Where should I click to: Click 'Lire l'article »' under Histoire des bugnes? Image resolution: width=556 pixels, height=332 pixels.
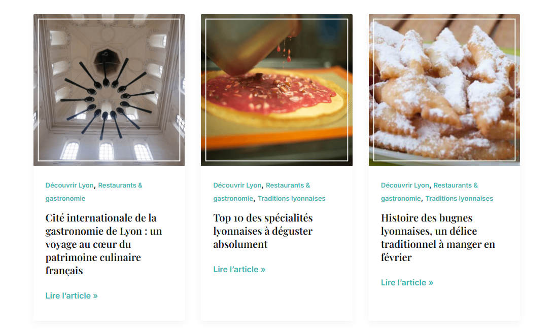coord(407,283)
